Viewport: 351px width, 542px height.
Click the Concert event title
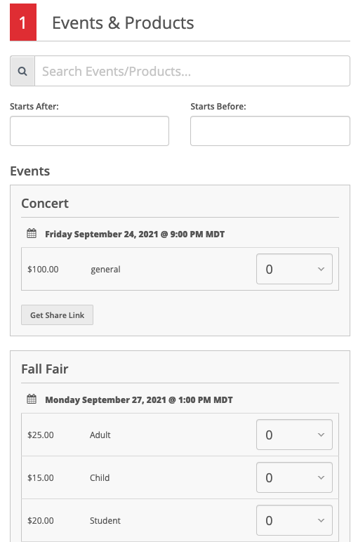tap(45, 204)
